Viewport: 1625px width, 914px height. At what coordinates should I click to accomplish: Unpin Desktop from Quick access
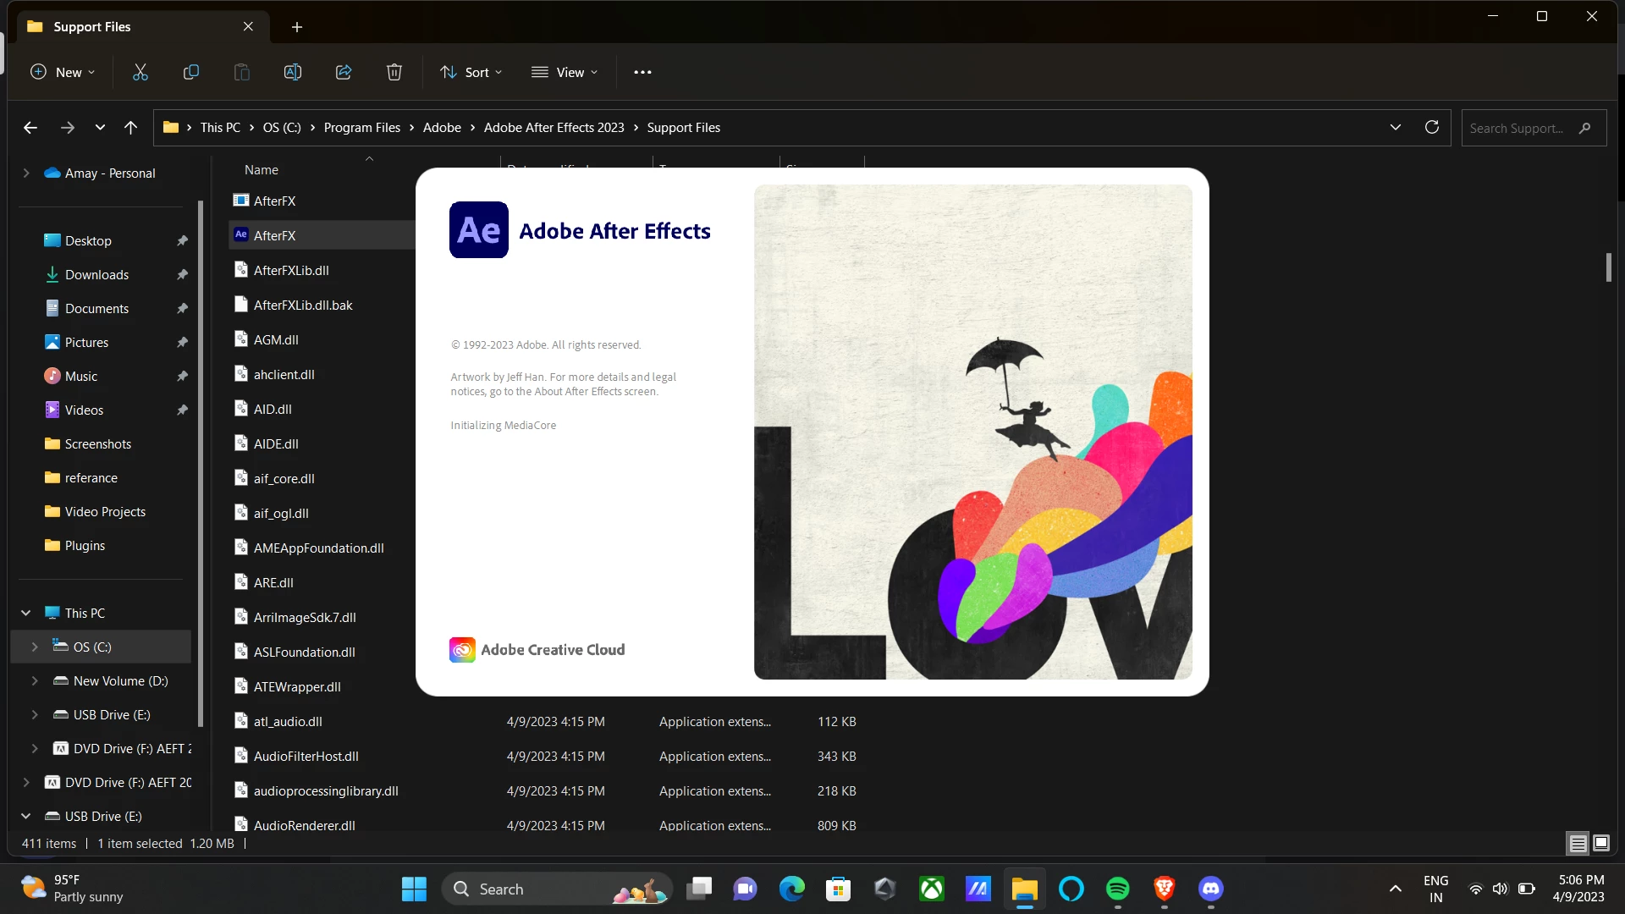click(x=182, y=241)
